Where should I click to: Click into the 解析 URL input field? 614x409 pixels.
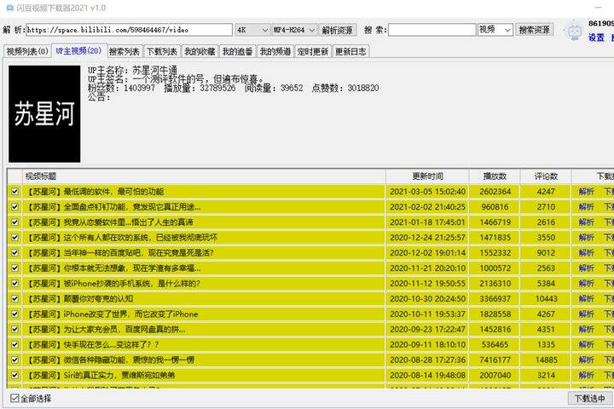(129, 30)
